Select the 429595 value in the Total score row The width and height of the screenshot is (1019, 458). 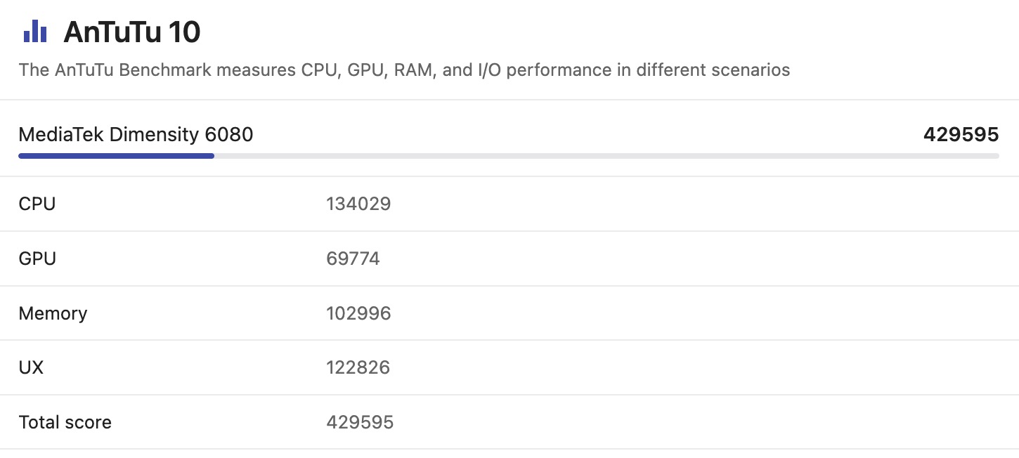(x=360, y=422)
